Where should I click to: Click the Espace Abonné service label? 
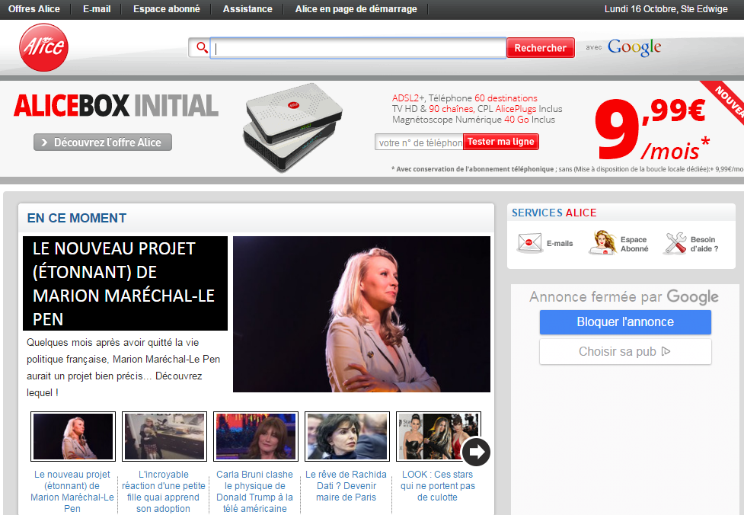pyautogui.click(x=634, y=244)
